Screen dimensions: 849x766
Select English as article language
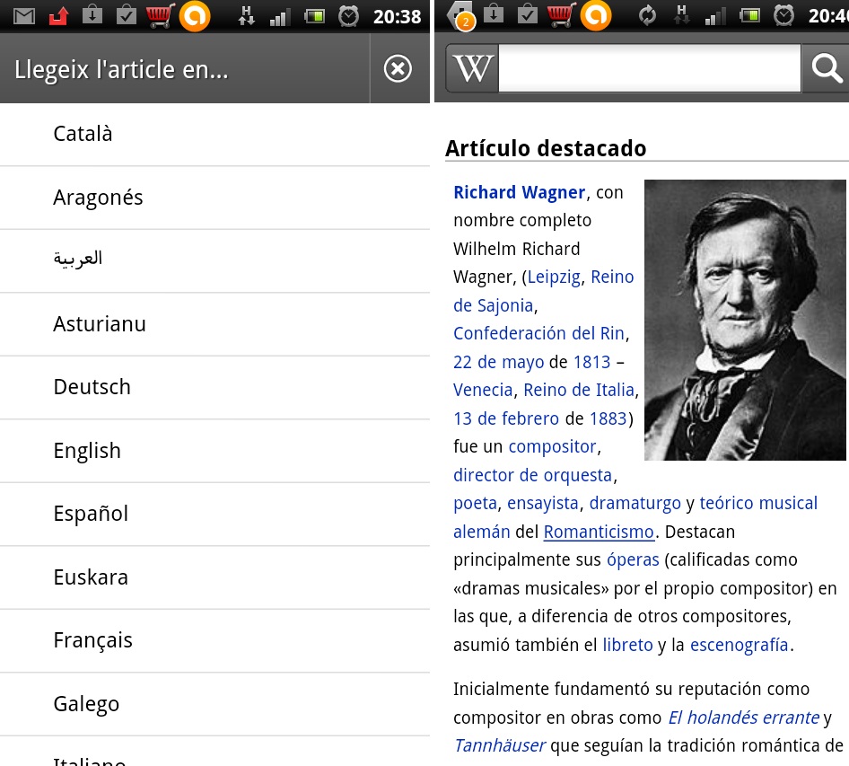[x=215, y=451]
